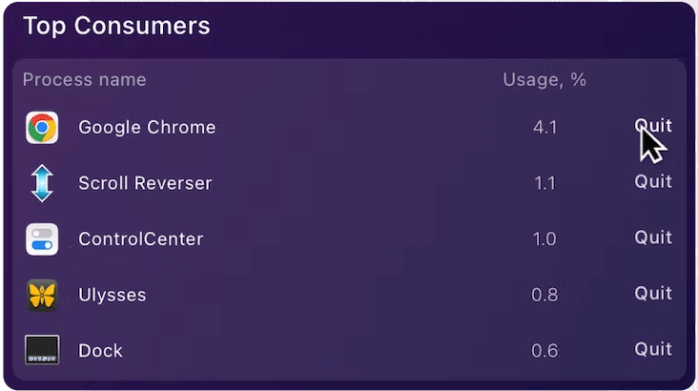This screenshot has width=698, height=391.
Task: Click the Ulysses butterfly icon
Action: [42, 295]
